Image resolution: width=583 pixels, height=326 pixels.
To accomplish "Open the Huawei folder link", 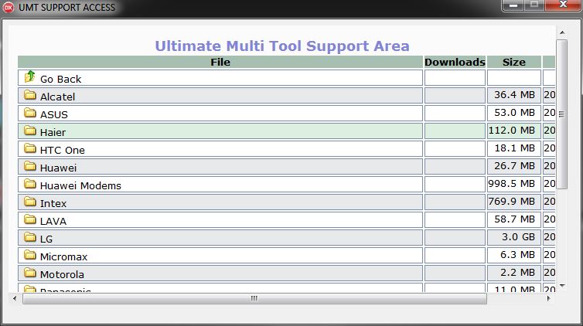I will click(58, 168).
